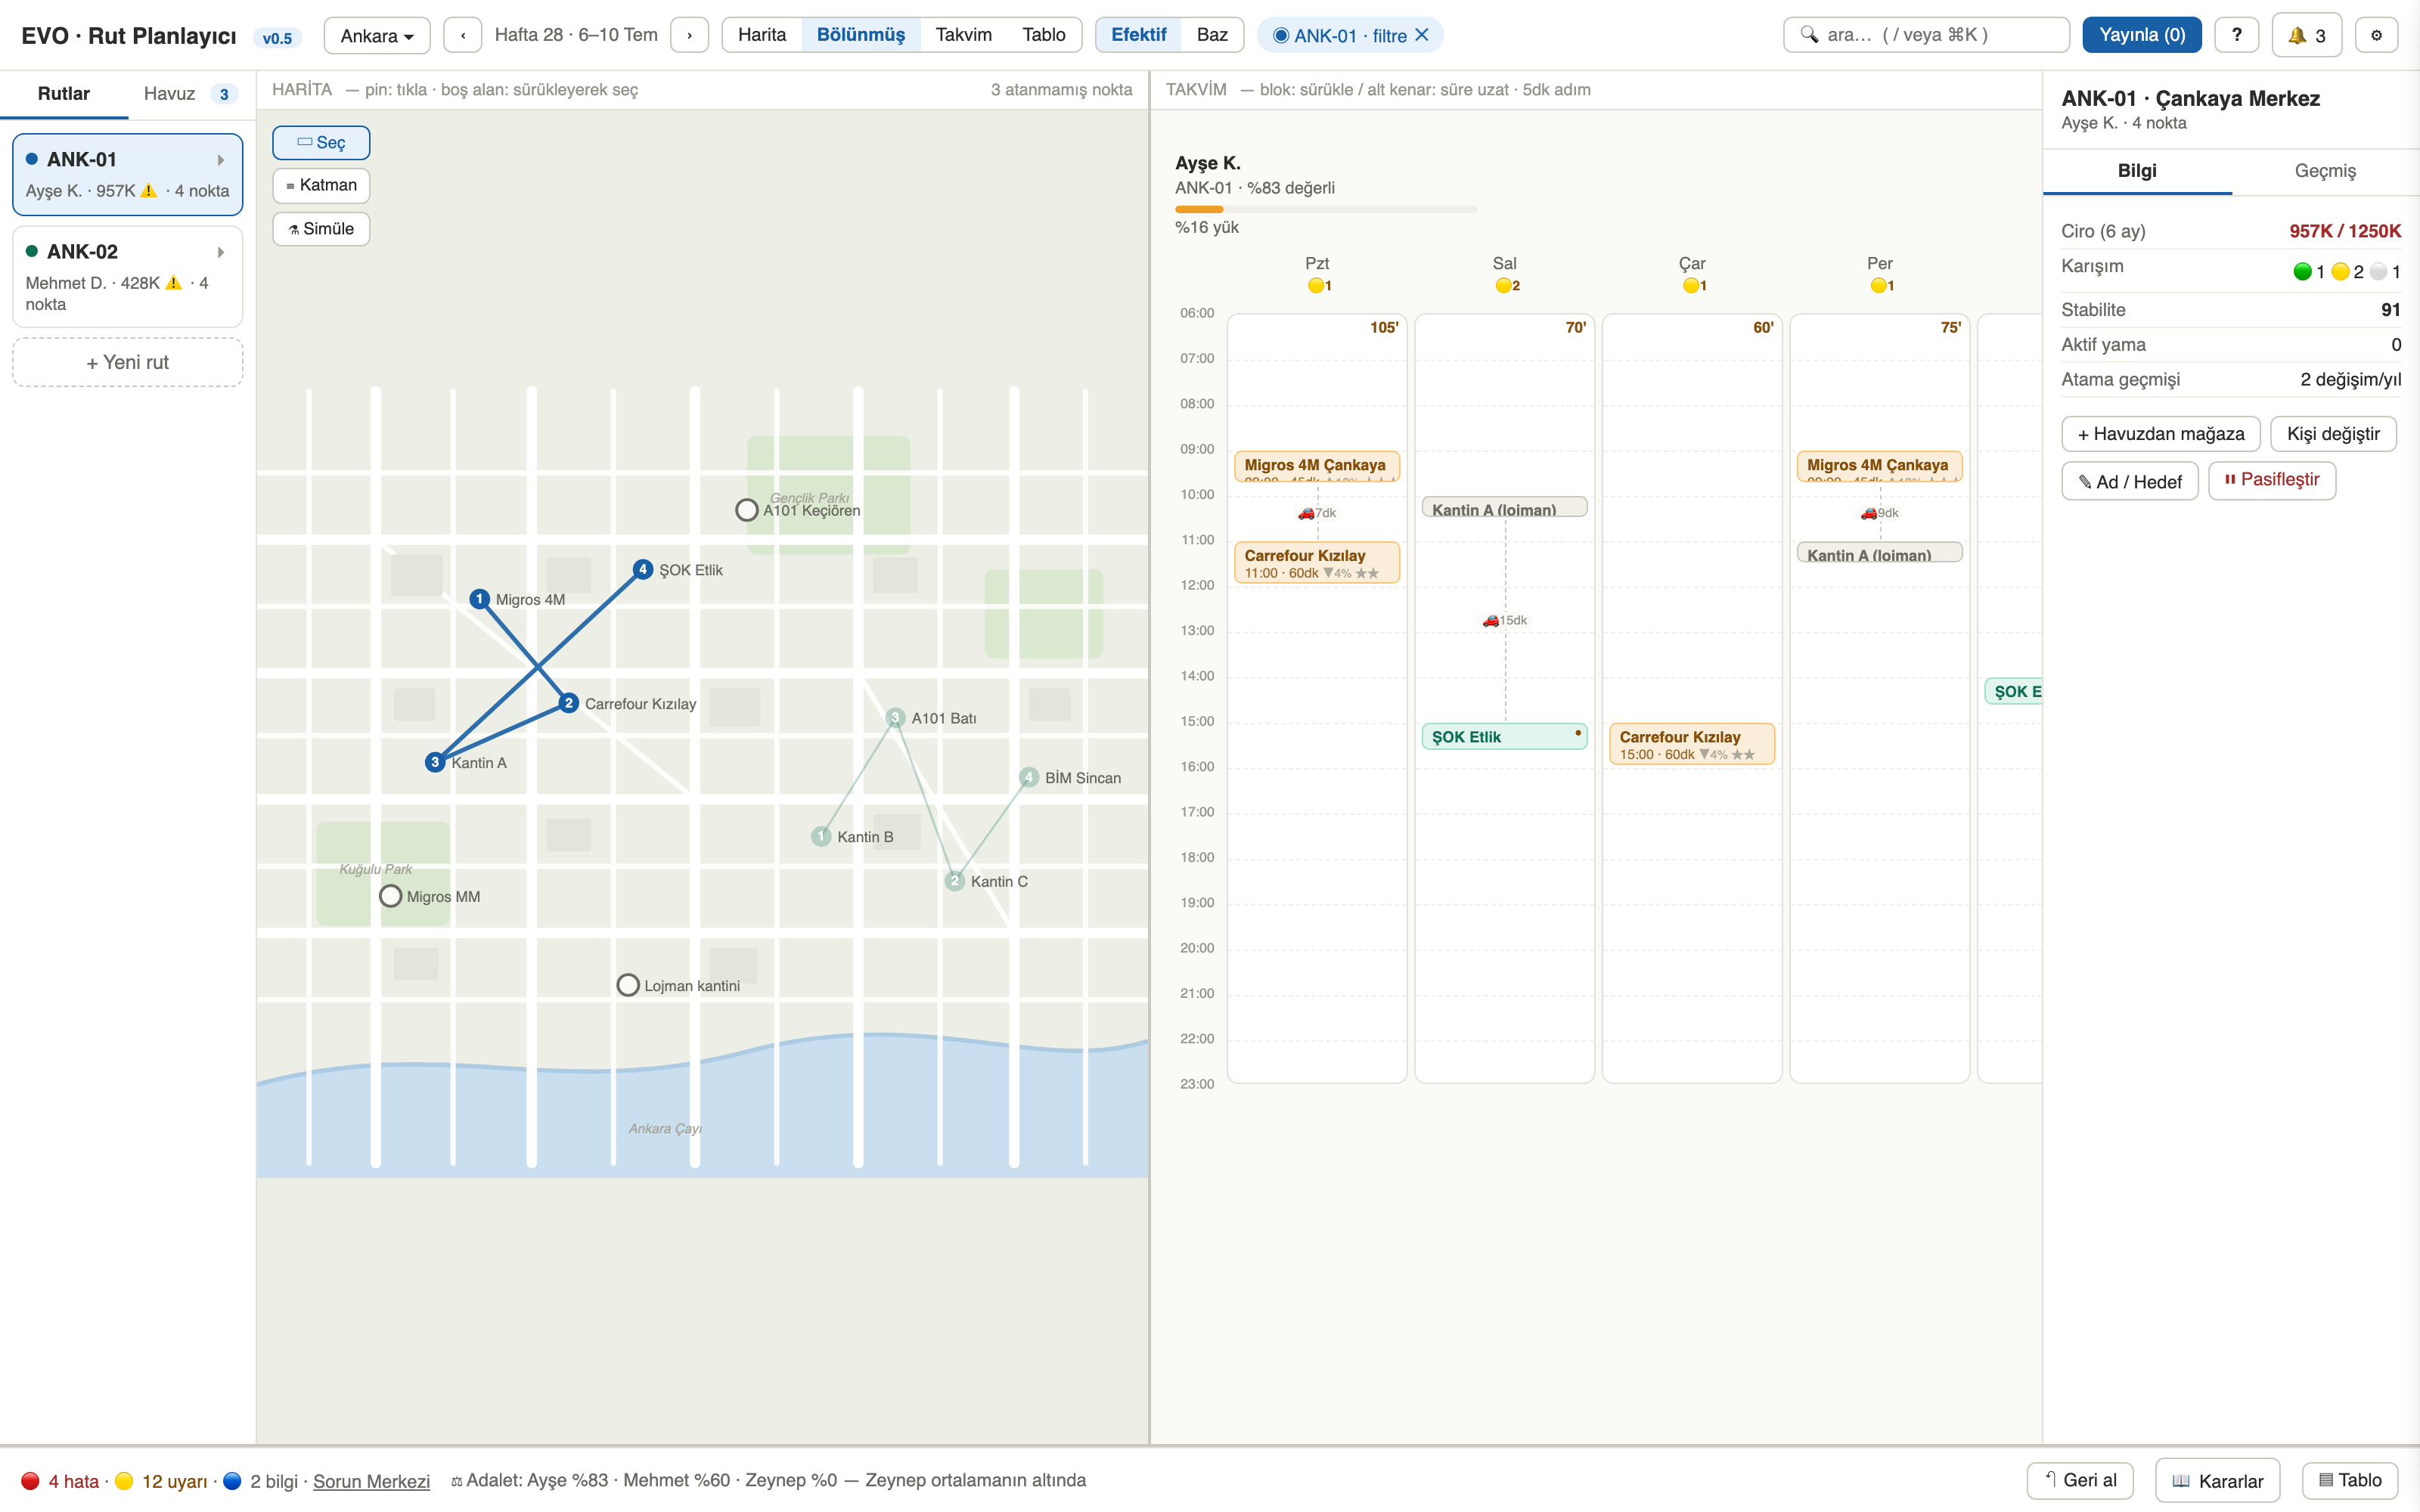Select Takvim view mode

pyautogui.click(x=963, y=35)
